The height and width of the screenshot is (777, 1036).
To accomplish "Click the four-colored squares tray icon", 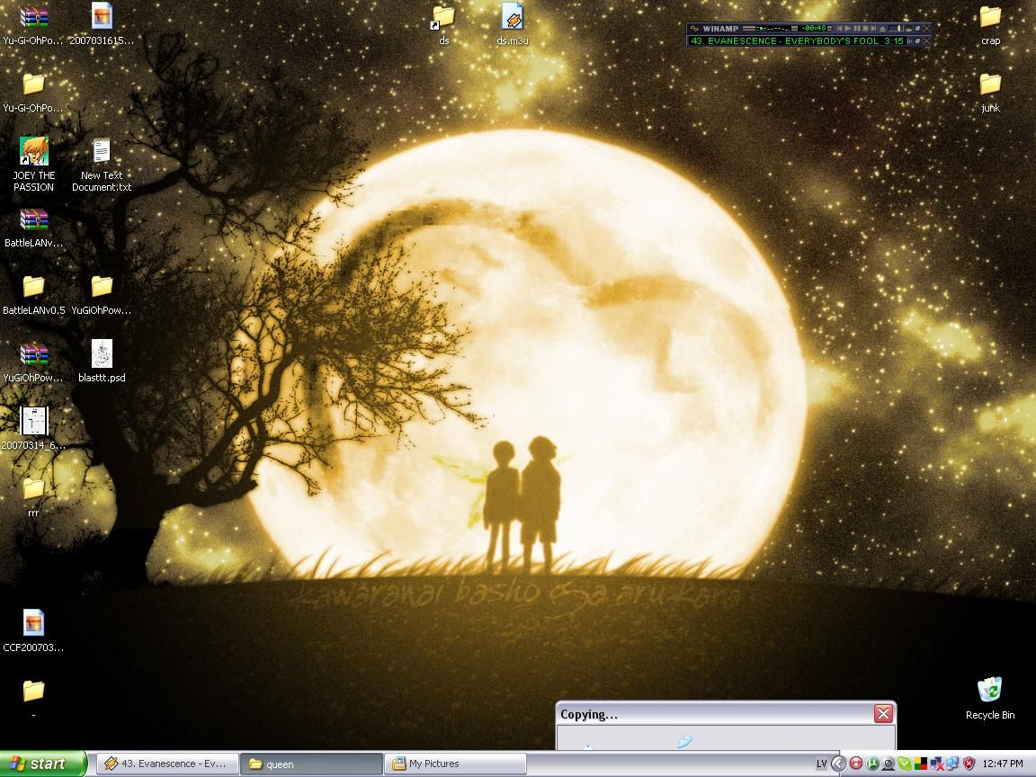I will pos(920,764).
